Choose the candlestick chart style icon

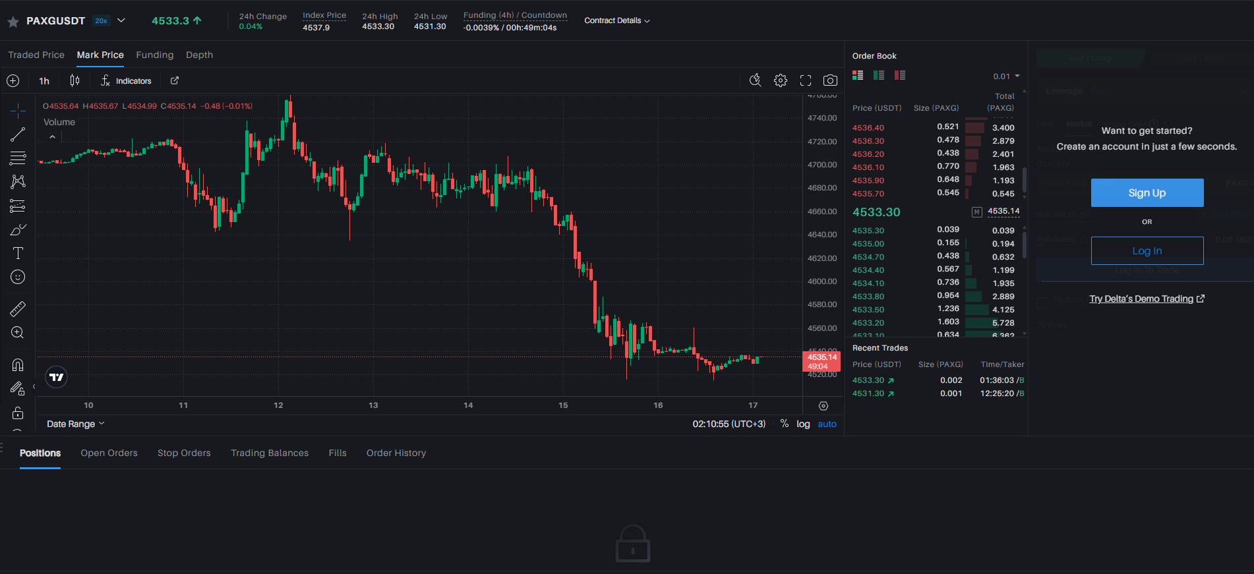click(75, 80)
